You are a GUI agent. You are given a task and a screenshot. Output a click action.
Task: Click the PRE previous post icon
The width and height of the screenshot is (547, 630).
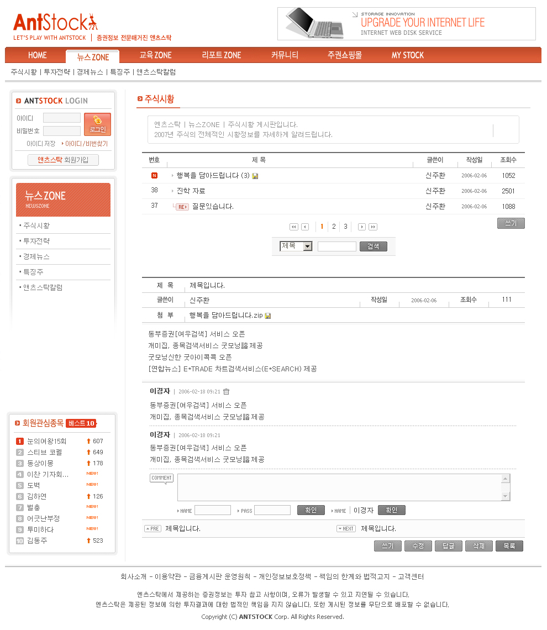tap(152, 529)
